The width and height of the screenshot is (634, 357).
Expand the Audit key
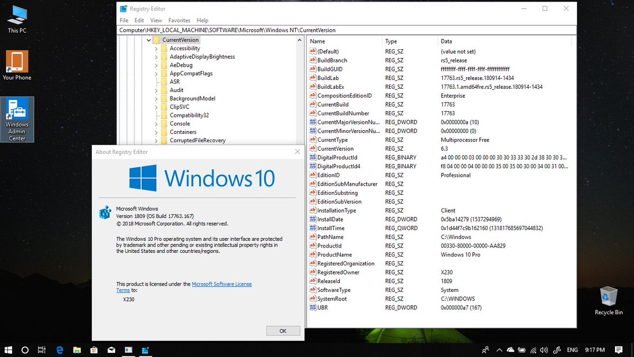[156, 90]
